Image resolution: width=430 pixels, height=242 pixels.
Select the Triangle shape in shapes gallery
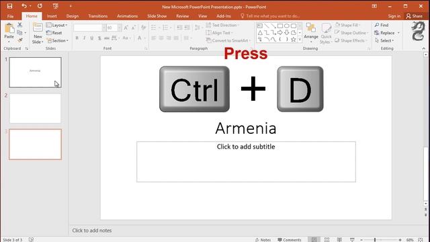260,33
